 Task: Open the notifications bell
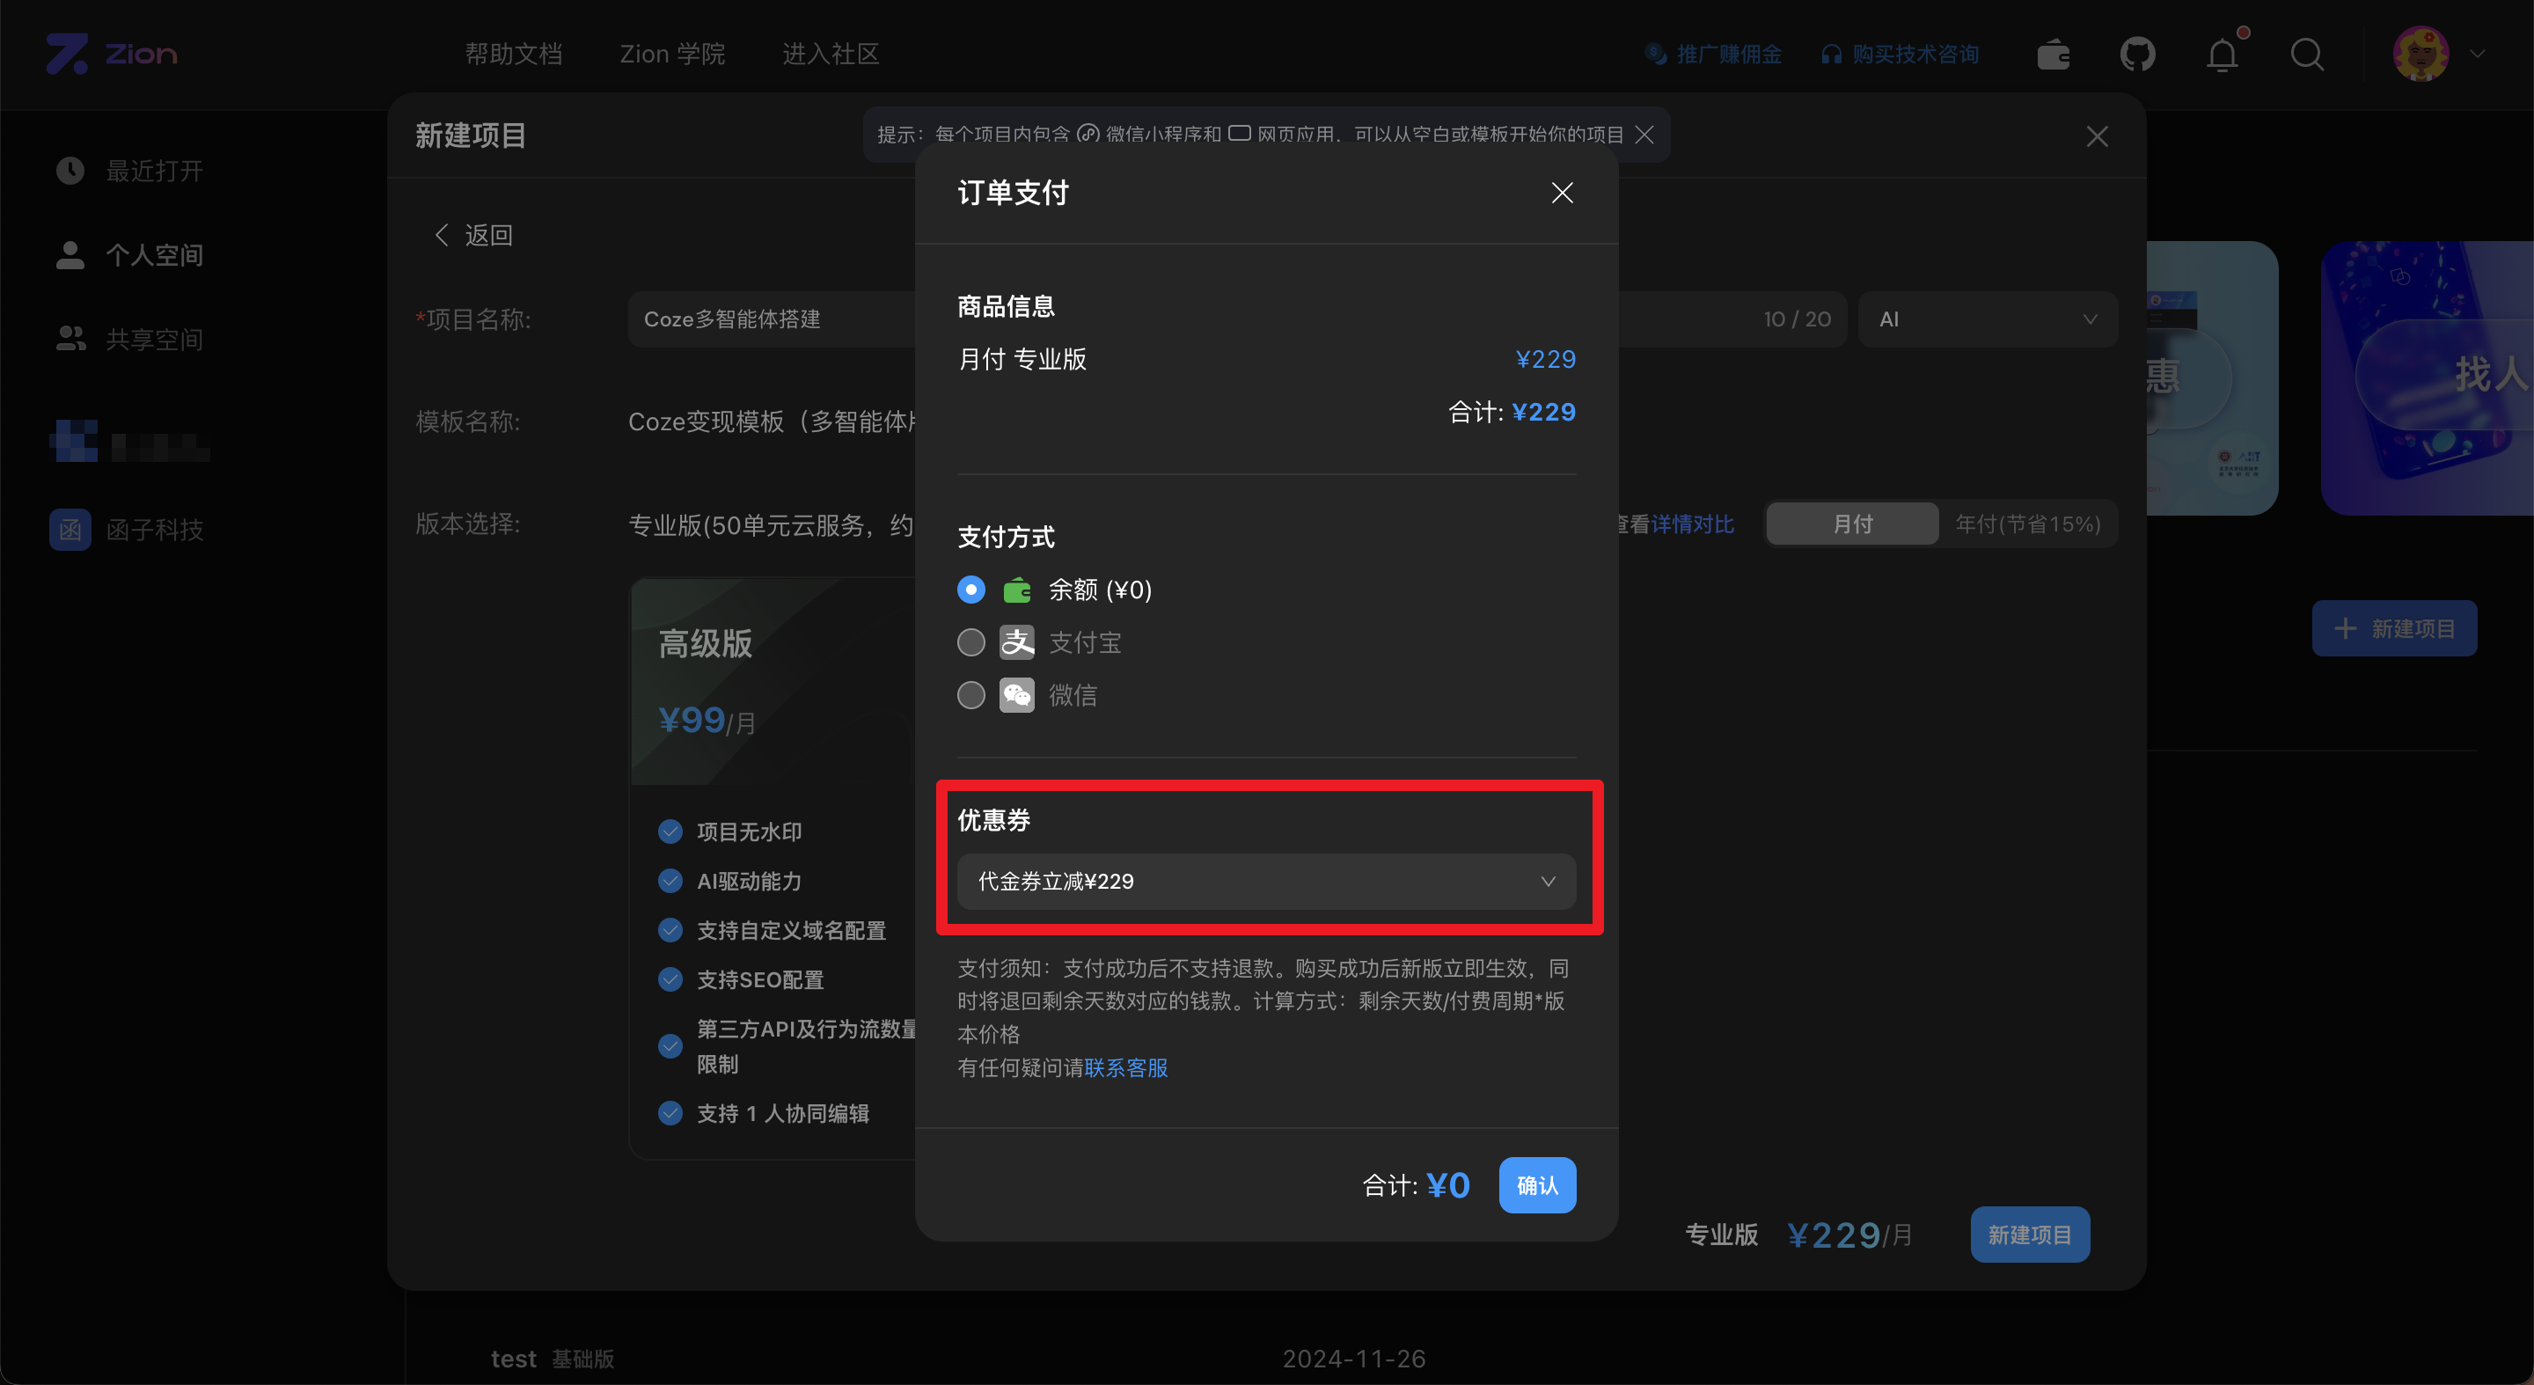pos(2223,54)
